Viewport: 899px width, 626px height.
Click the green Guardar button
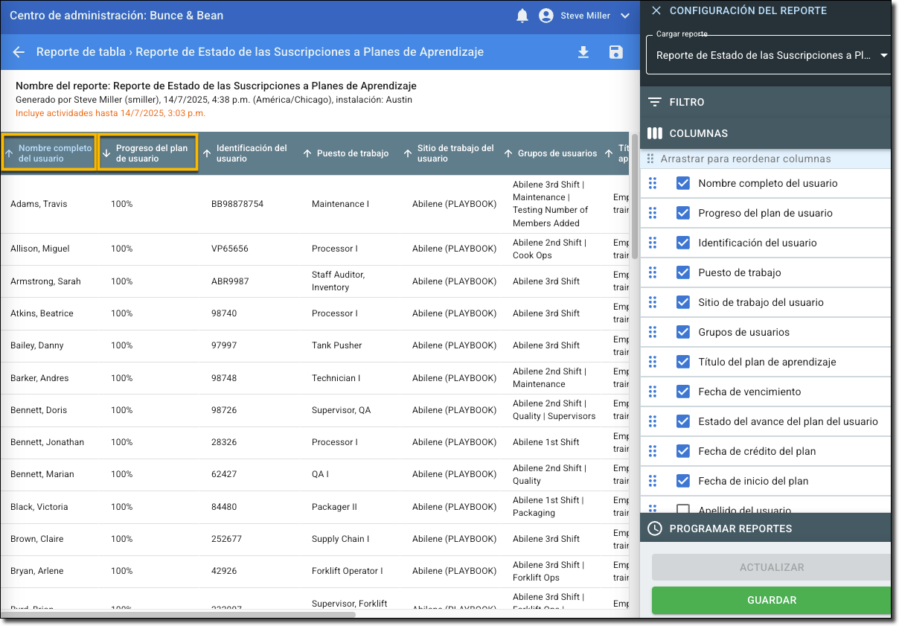[x=771, y=600]
